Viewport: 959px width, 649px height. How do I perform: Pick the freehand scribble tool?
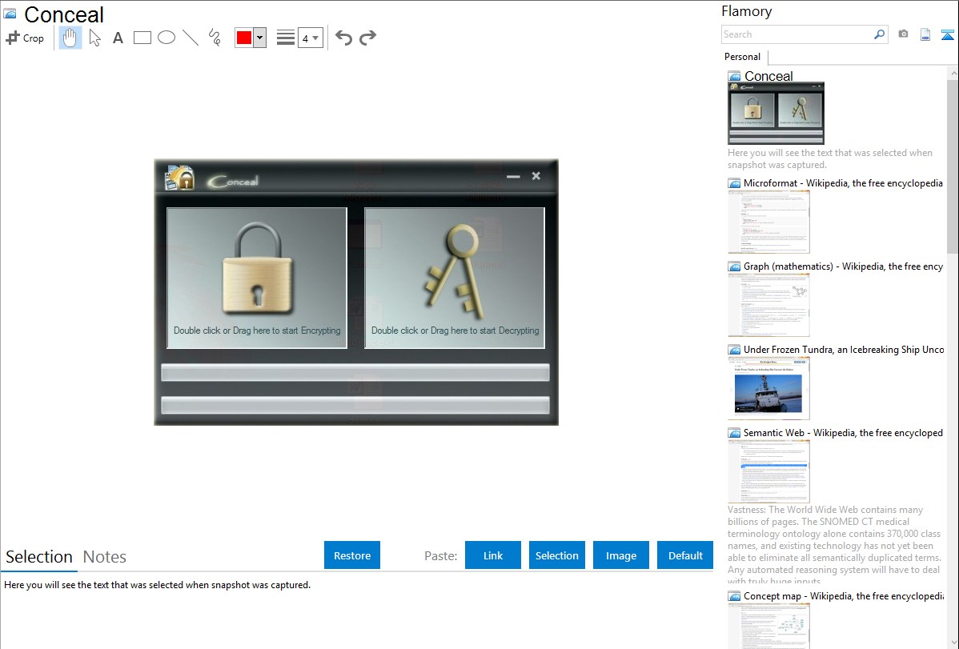click(215, 38)
